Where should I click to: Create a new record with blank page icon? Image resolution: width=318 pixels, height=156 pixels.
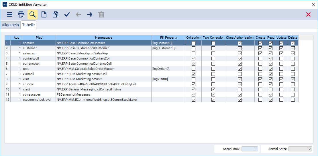click(x=44, y=15)
